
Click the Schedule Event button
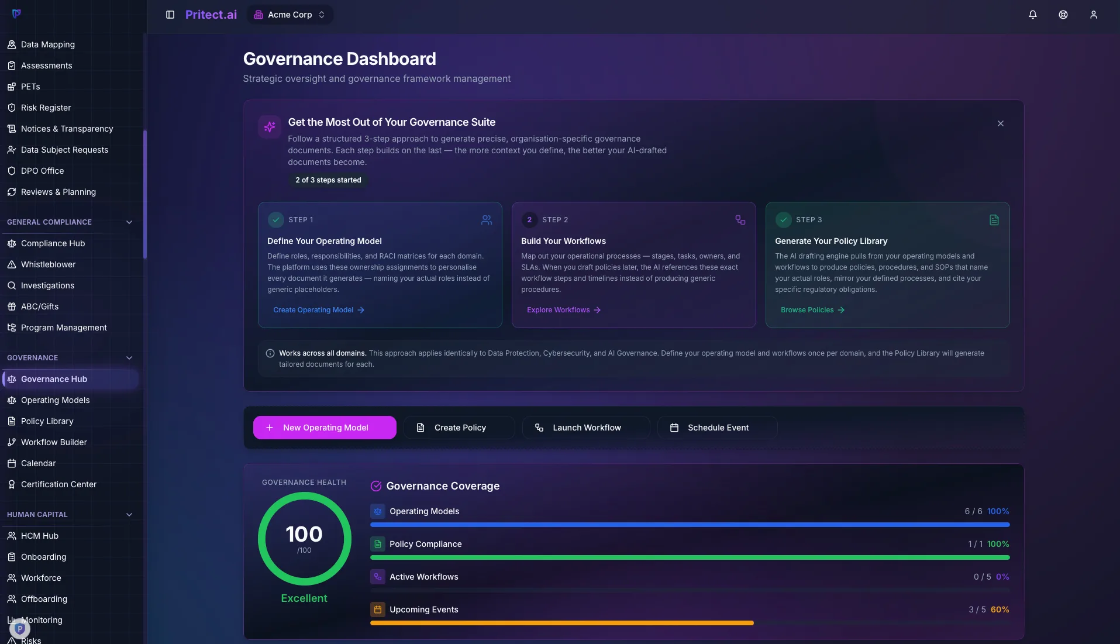(718, 428)
